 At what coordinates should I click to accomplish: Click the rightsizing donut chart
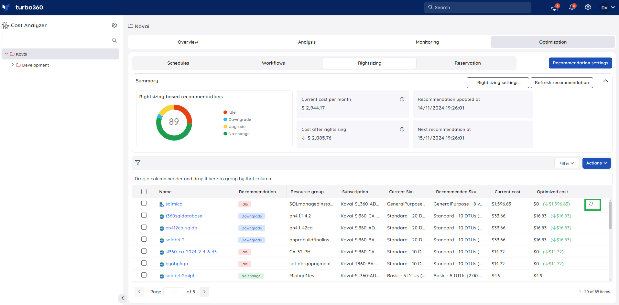174,122
